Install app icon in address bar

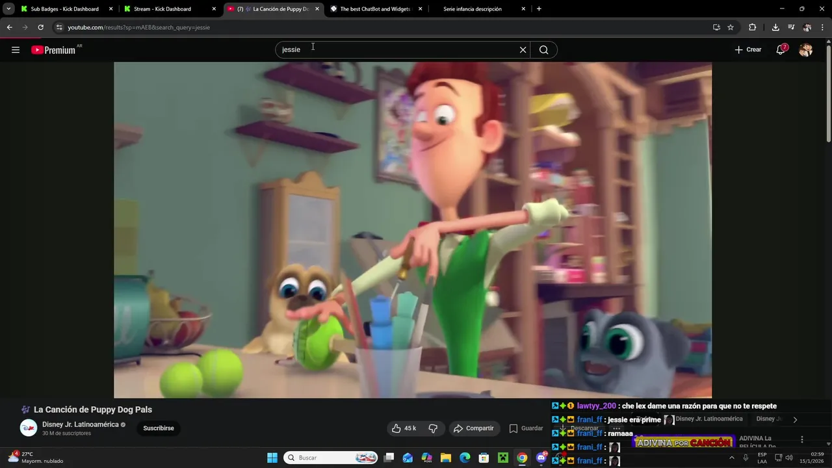[x=716, y=27]
